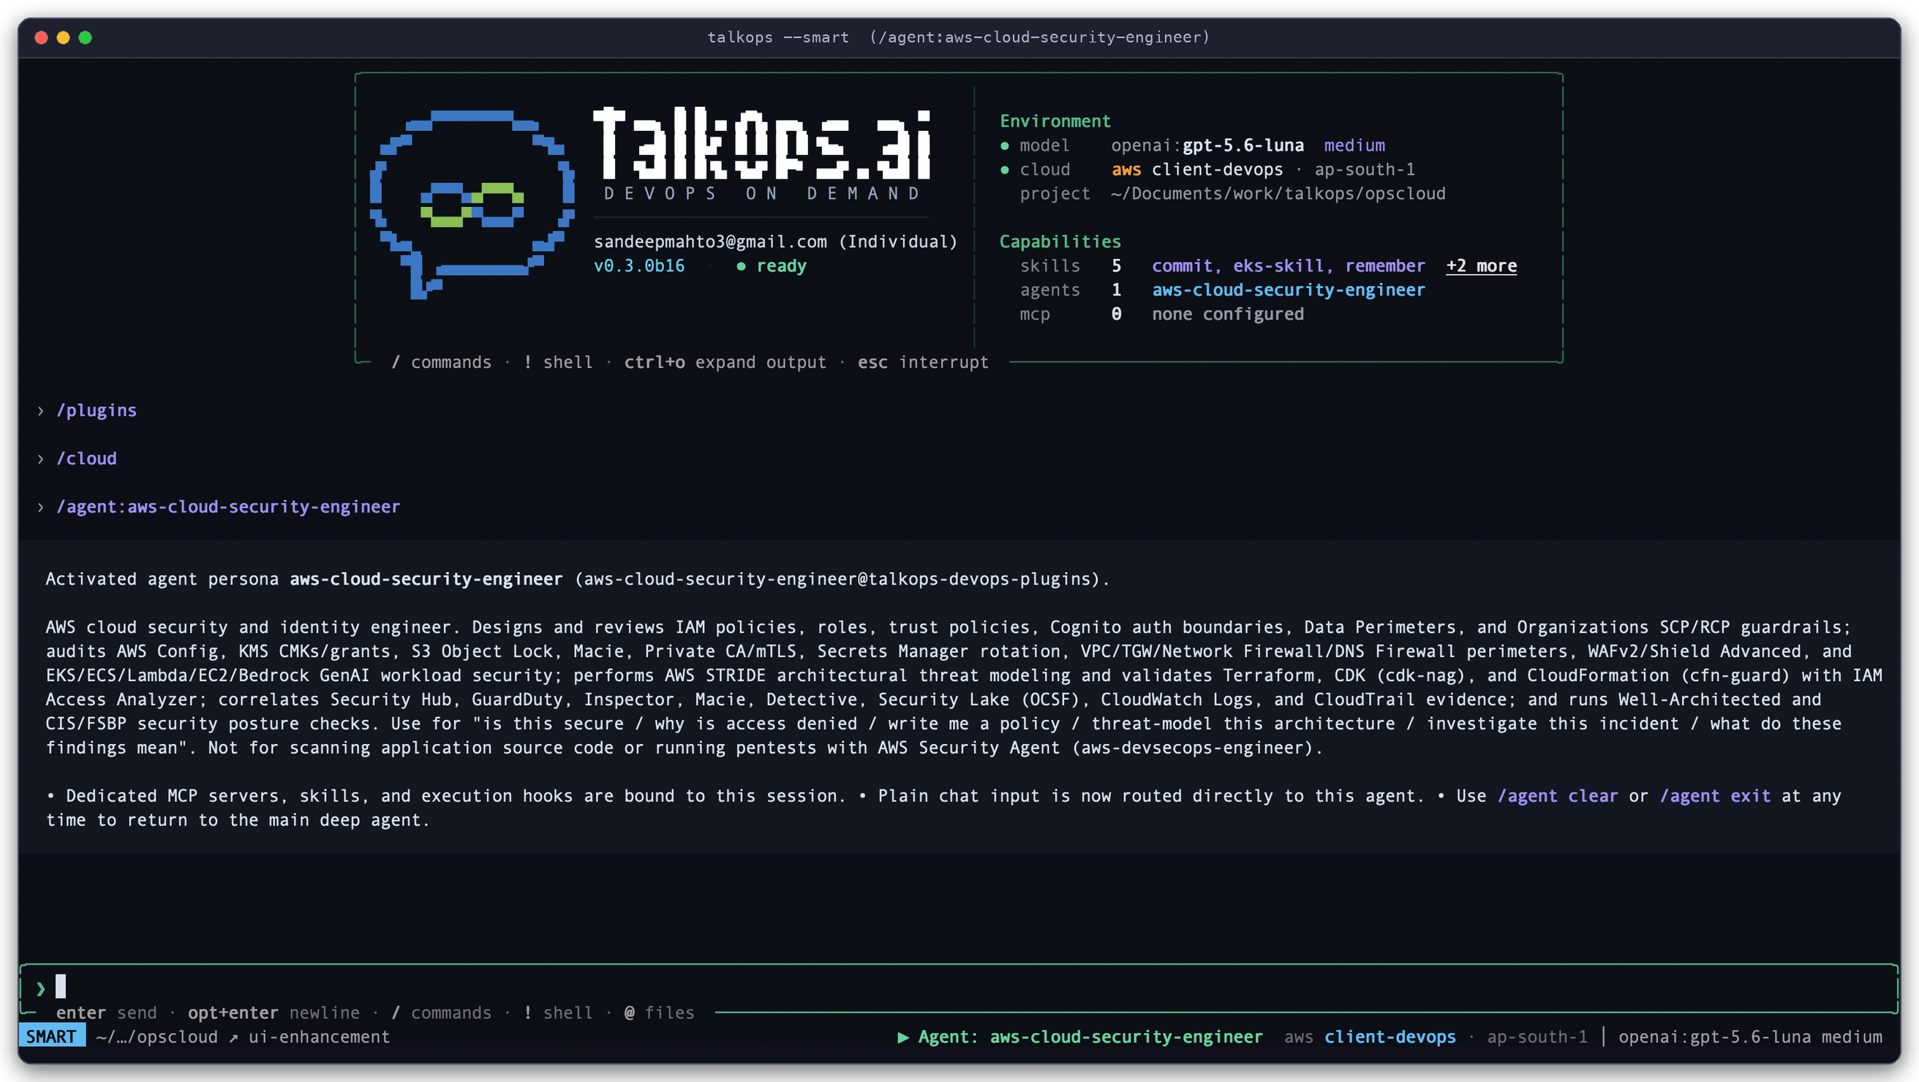This screenshot has width=1919, height=1082.
Task: Click the version text 'v0.3.0b16'
Action: [x=639, y=266]
